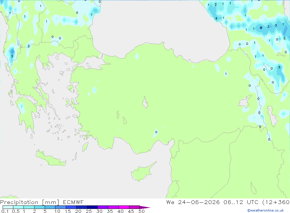Click the '4' precipitation value on map
The image size is (290, 213).
[216, 18]
